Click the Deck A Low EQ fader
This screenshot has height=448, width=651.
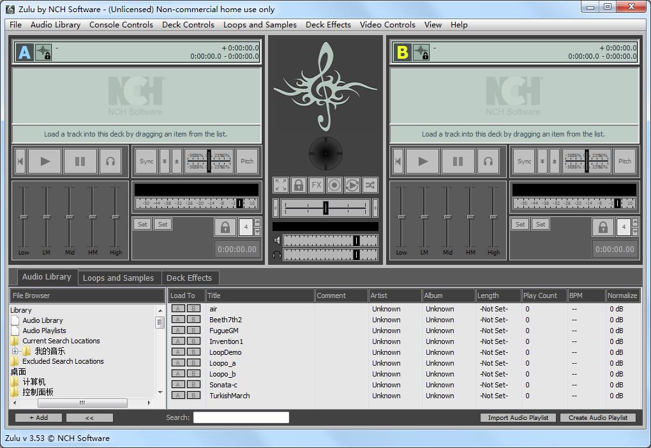coord(24,217)
